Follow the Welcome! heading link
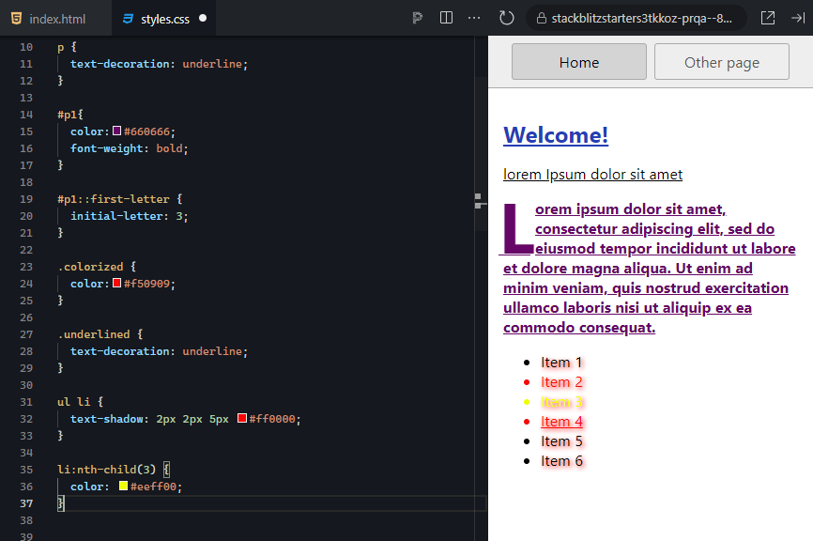The width and height of the screenshot is (813, 541). coord(555,135)
